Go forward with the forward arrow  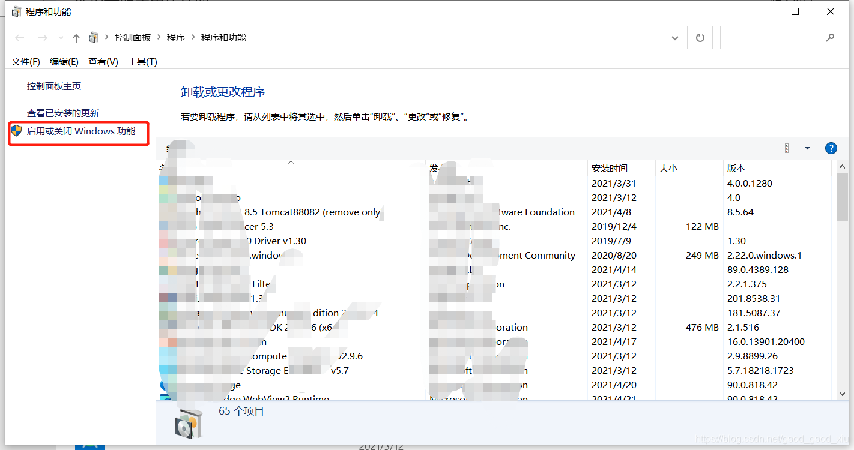pyautogui.click(x=43, y=38)
